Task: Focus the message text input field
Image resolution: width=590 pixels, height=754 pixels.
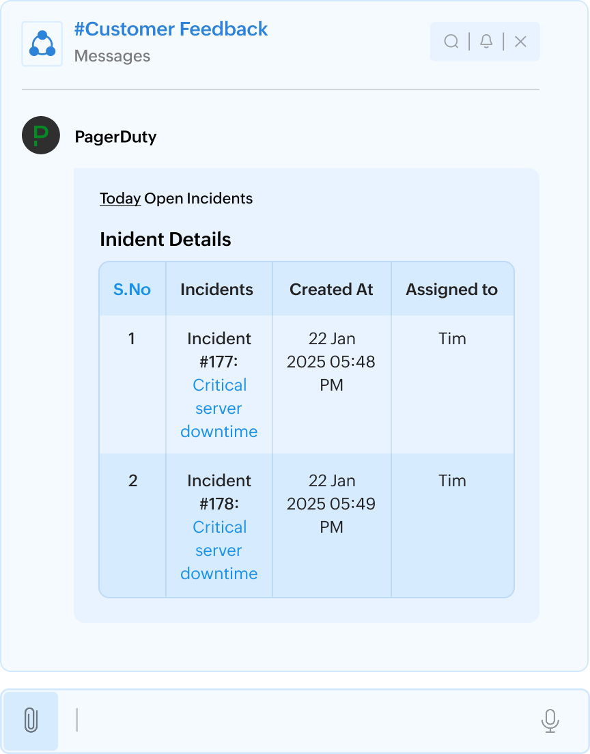Action: [300, 721]
